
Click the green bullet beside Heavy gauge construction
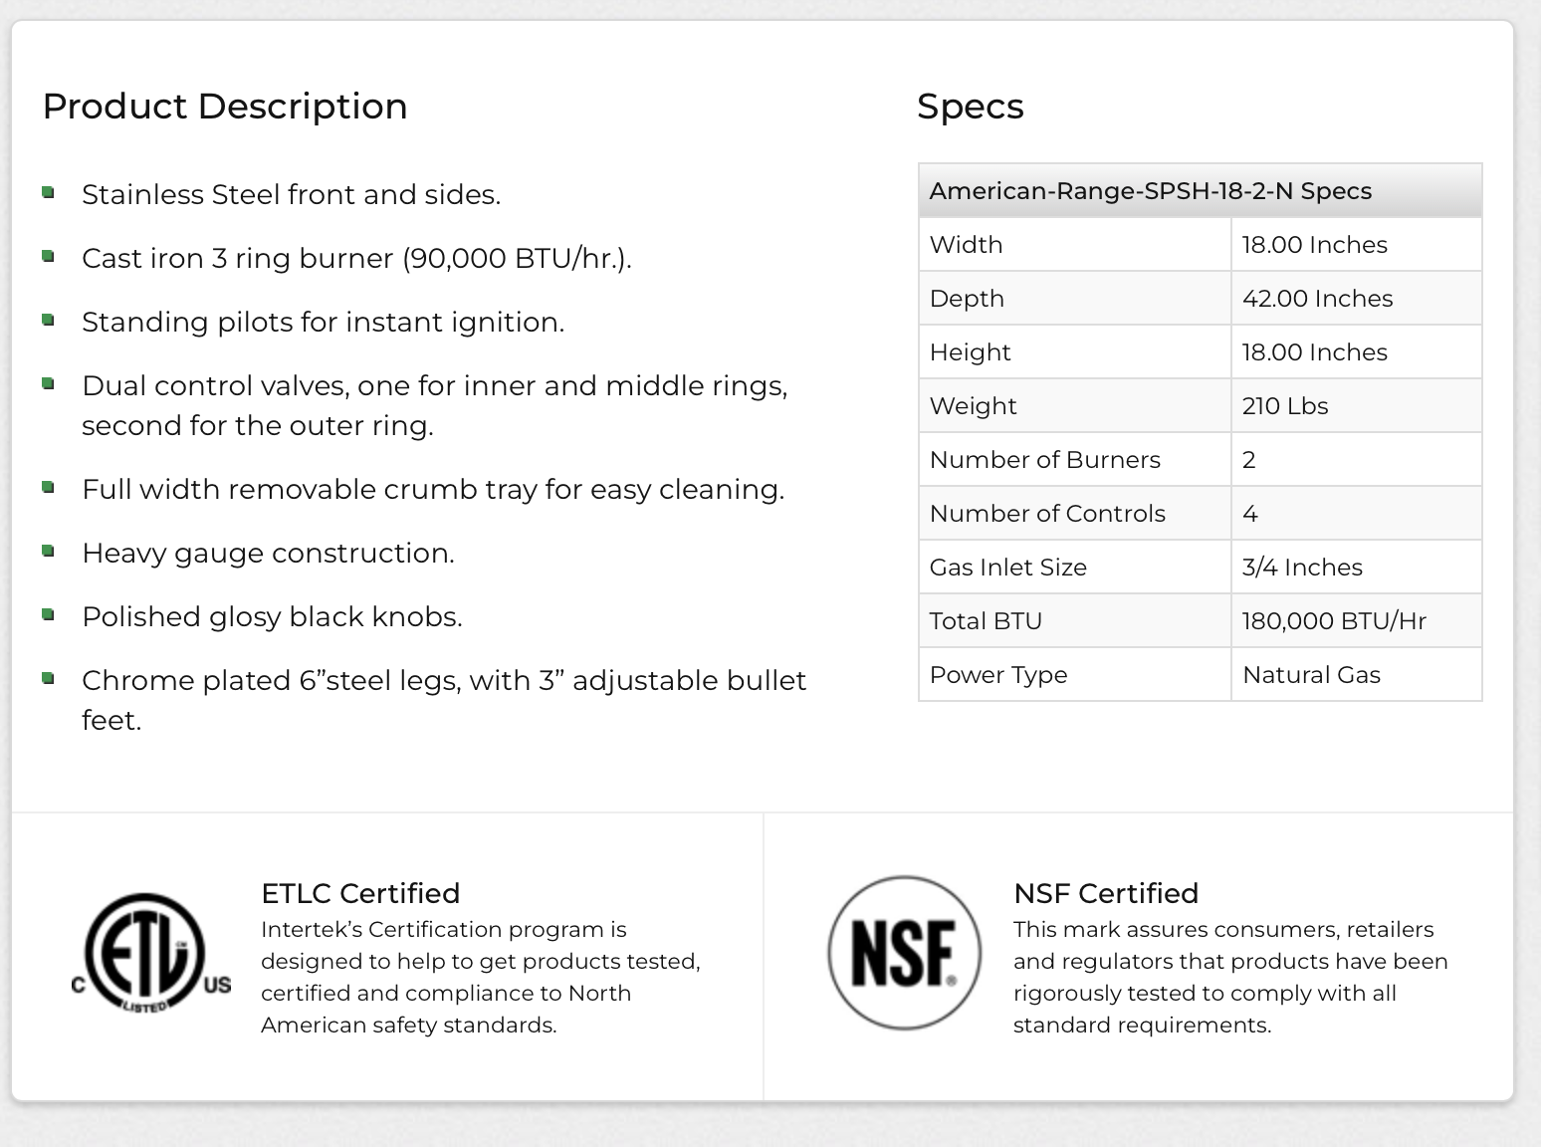click(x=48, y=551)
